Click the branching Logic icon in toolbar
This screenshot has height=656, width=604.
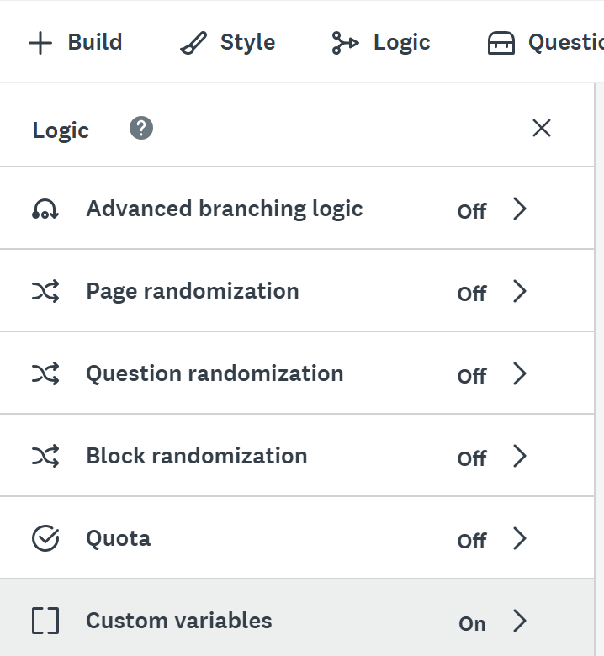[x=345, y=43]
